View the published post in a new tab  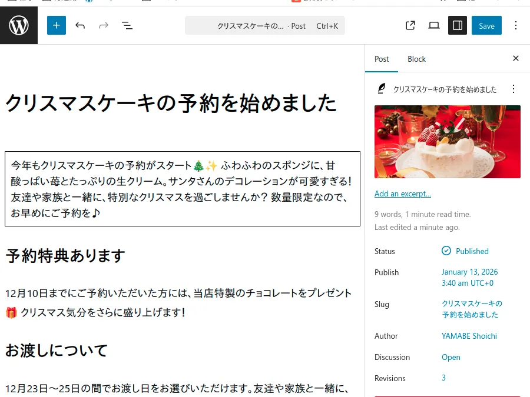click(410, 25)
